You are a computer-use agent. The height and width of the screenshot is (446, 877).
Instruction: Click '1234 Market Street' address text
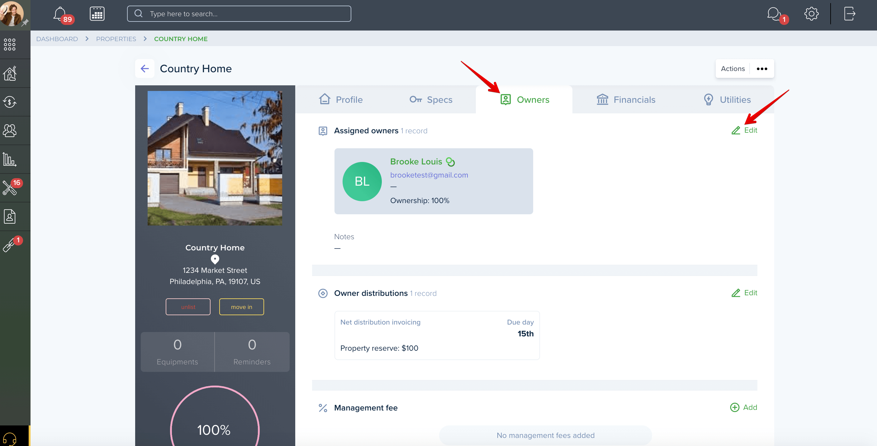pos(215,270)
